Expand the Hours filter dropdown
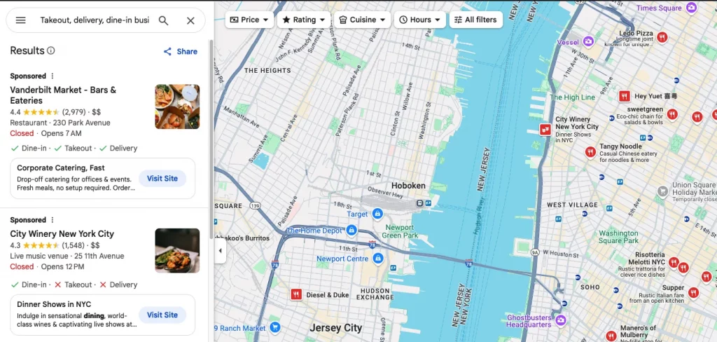This screenshot has height=342, width=717. (x=420, y=20)
